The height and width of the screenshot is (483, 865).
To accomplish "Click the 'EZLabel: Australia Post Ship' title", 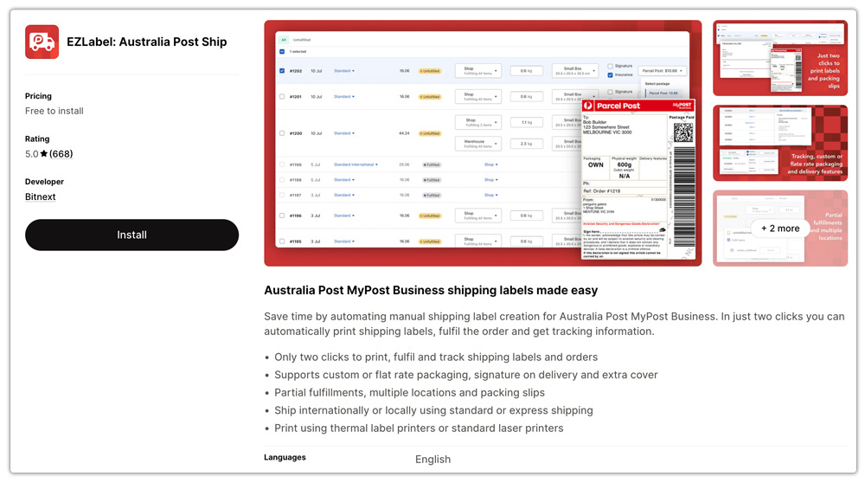I will point(147,42).
